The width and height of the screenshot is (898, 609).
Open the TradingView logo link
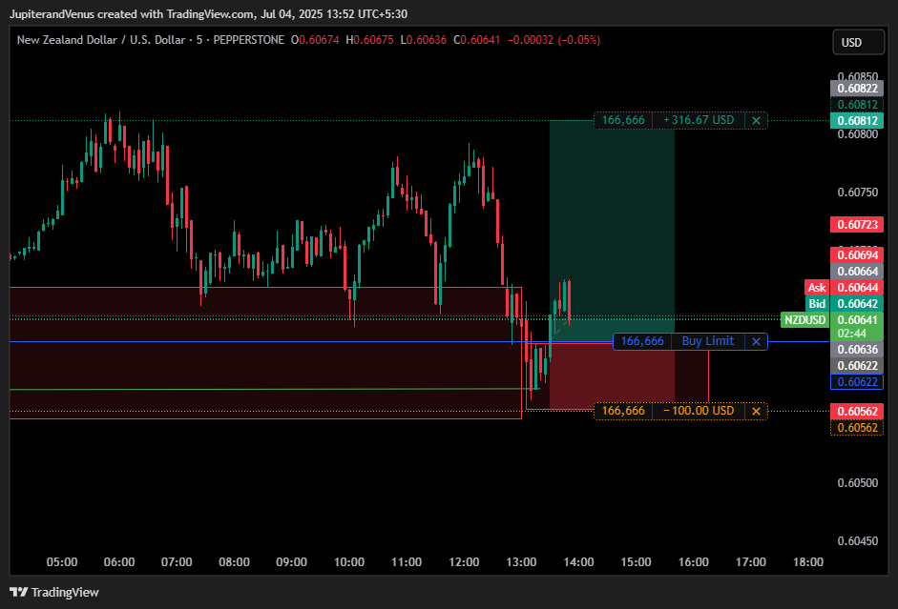click(54, 592)
